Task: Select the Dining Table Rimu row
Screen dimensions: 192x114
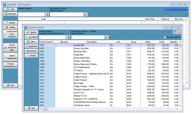Action: pos(109,58)
